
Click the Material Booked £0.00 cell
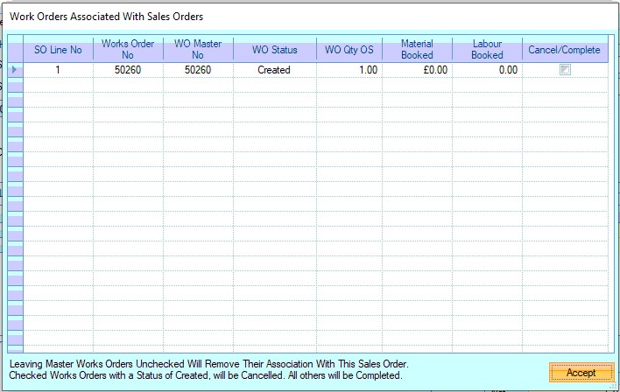pos(417,70)
